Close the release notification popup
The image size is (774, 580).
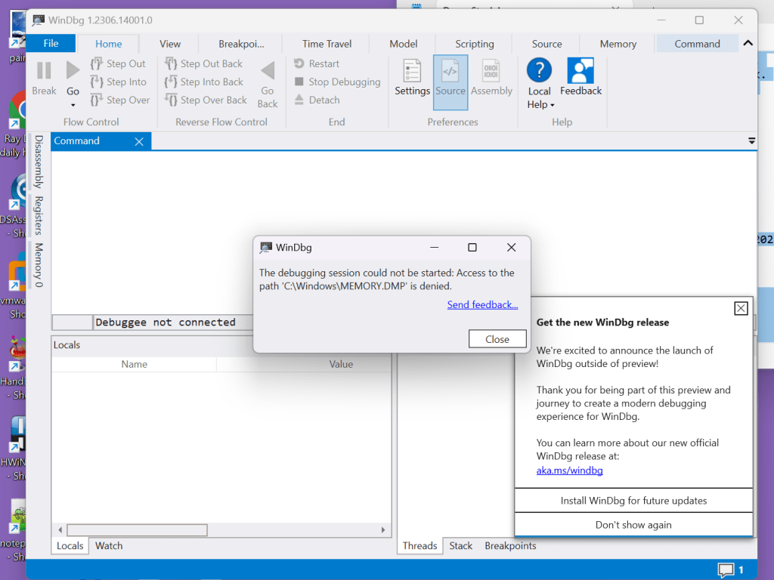(741, 309)
